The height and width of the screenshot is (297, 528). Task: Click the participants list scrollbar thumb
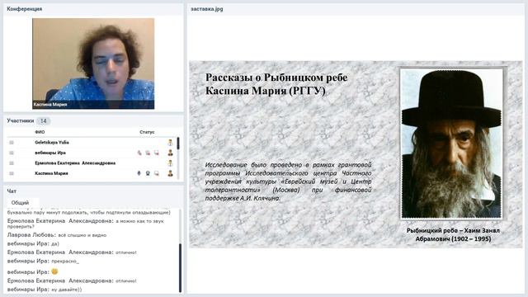[x=178, y=144]
